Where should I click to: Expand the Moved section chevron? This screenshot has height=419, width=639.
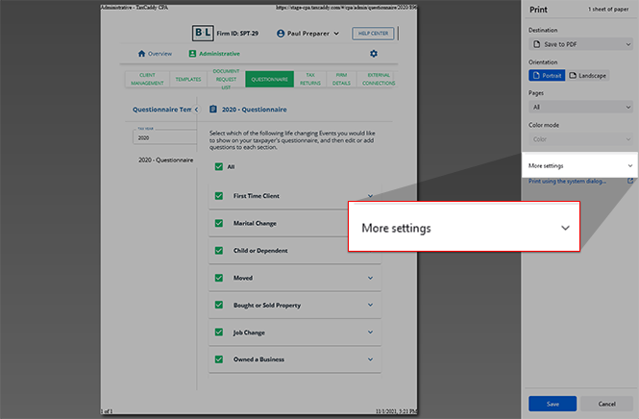(370, 278)
